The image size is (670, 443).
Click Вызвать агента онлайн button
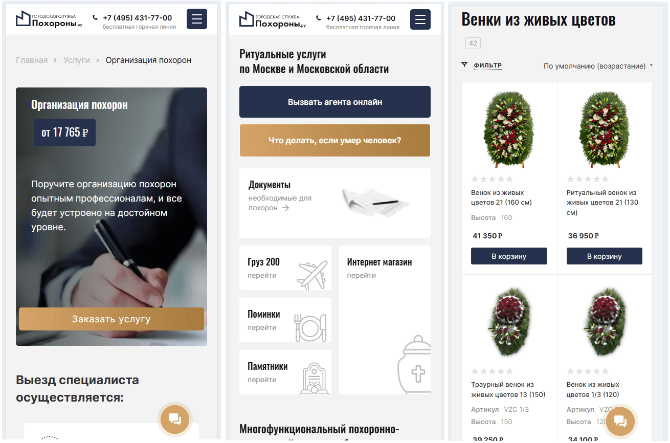pos(335,102)
